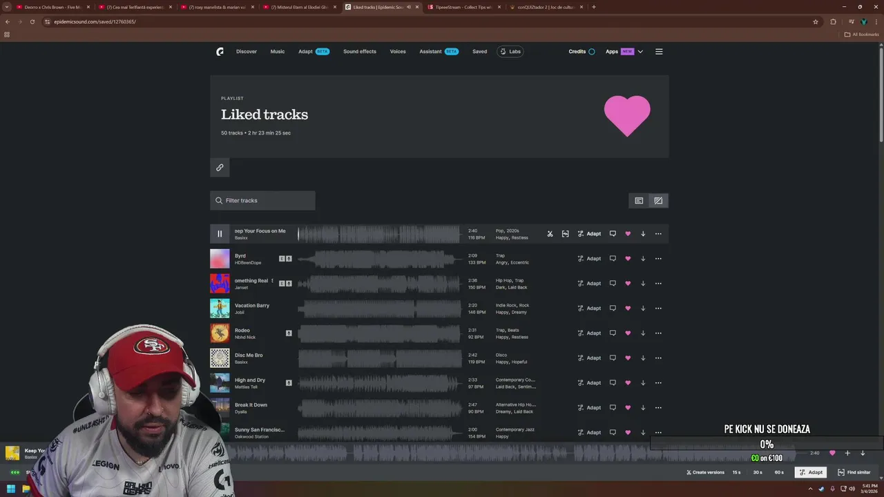
Task: Unlike High and Dry heart
Action: point(628,383)
